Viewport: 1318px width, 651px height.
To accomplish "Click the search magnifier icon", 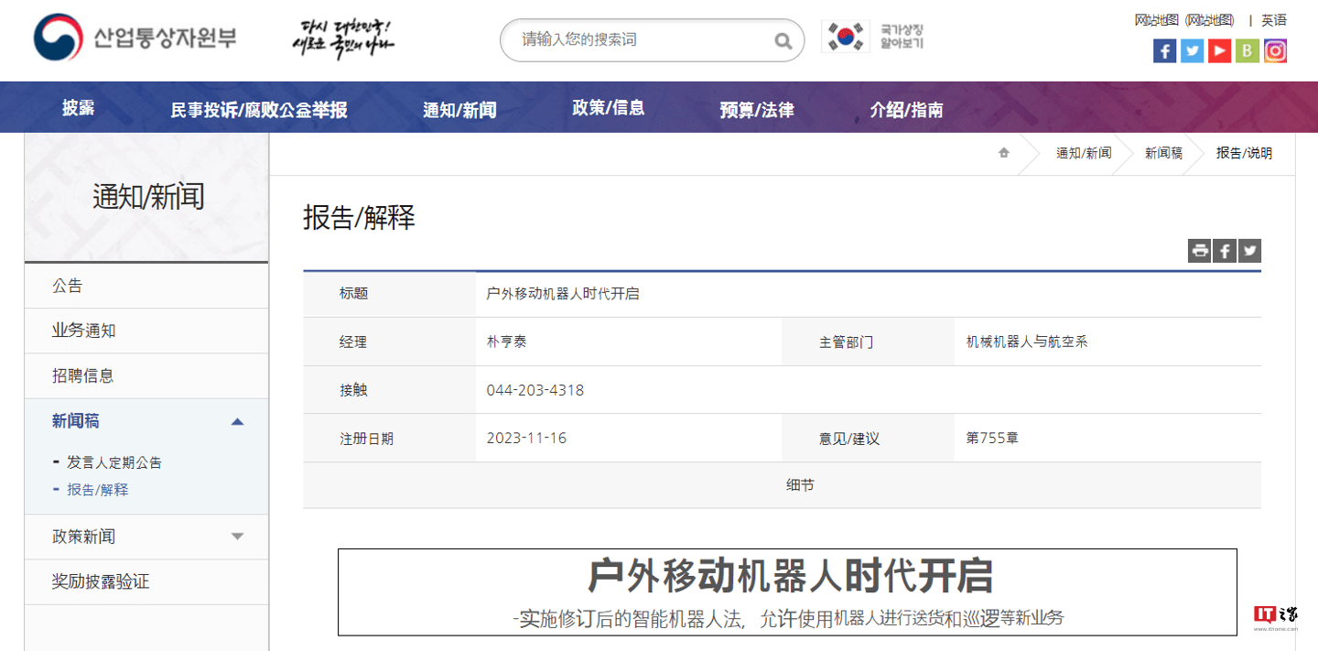I will click(x=783, y=40).
